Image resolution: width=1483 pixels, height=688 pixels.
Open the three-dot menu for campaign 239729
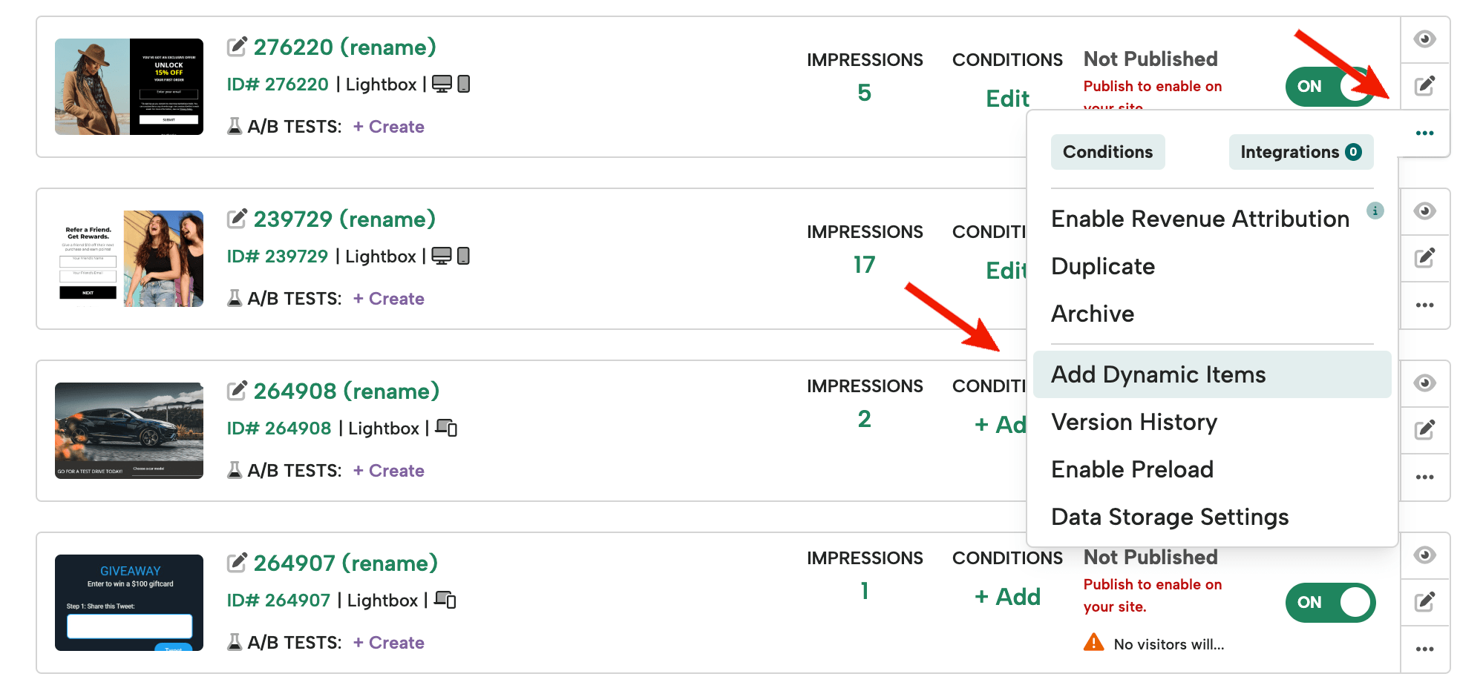coord(1424,305)
